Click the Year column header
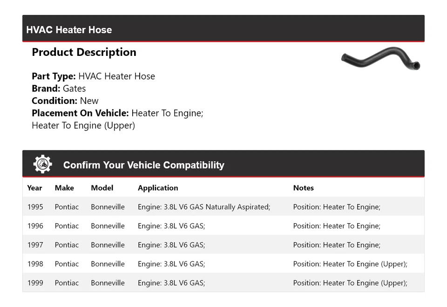The height and width of the screenshot is (307, 447). point(34,188)
